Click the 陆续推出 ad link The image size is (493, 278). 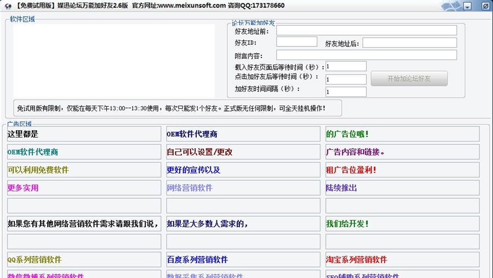[403, 188]
